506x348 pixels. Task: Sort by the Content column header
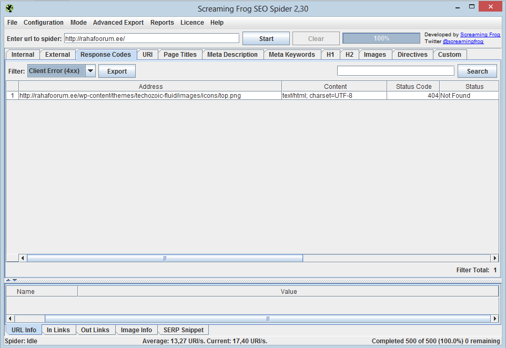335,86
